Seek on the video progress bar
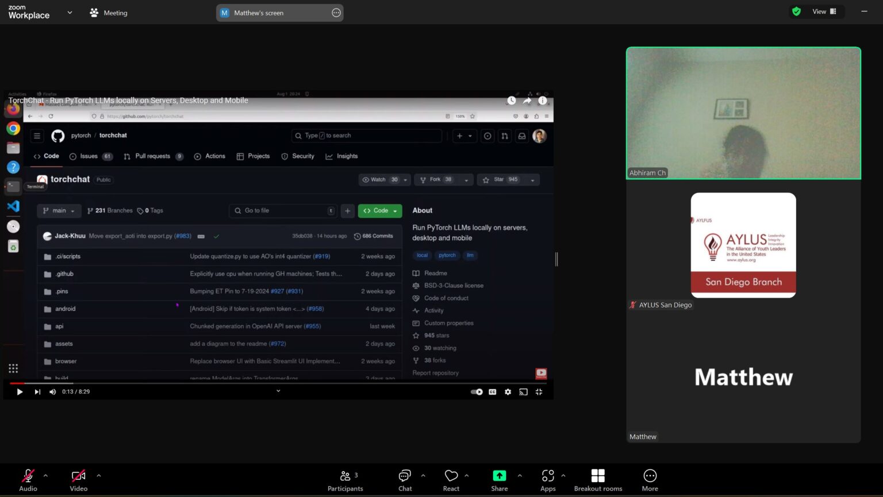The height and width of the screenshot is (497, 883). [278, 383]
